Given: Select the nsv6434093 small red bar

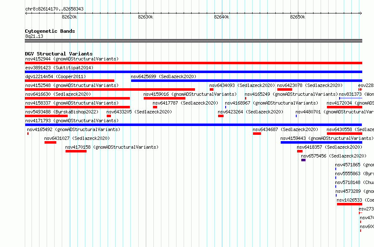Looking at the screenshot, I should (x=211, y=89).
